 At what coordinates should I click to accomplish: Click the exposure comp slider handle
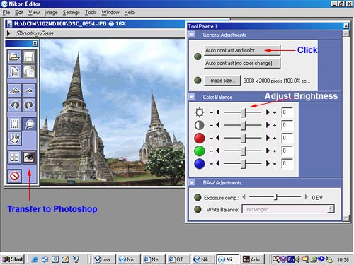click(275, 196)
